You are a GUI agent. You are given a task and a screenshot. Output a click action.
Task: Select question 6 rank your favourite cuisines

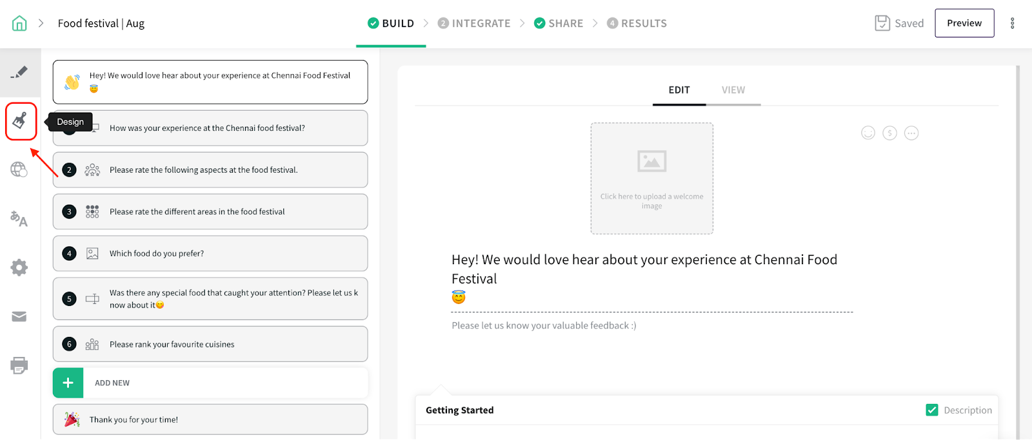pyautogui.click(x=210, y=344)
